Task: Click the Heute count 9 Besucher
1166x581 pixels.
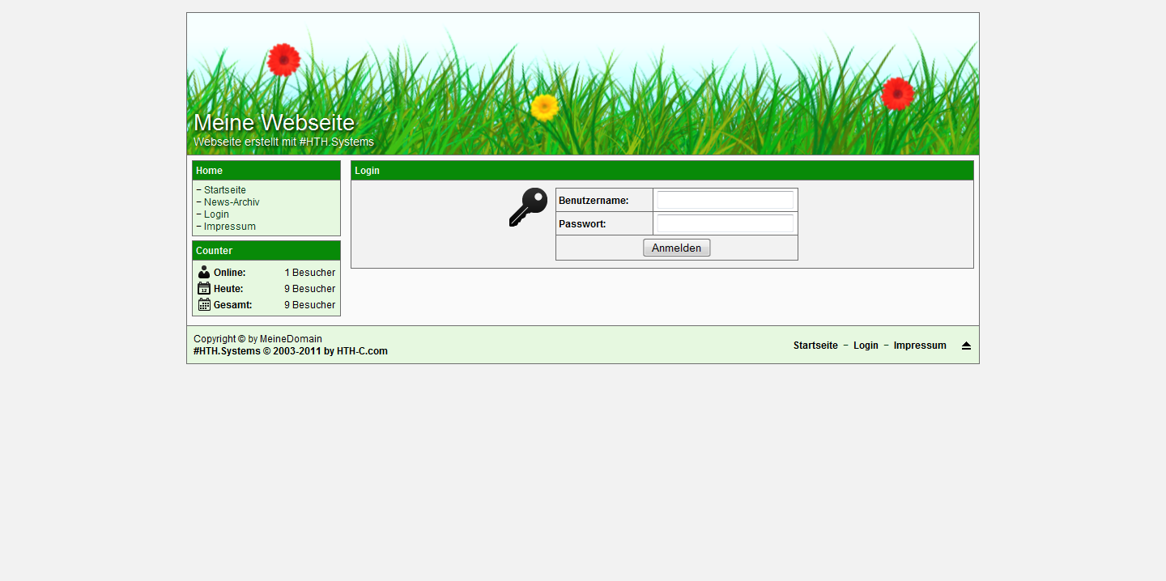Action: (x=310, y=289)
